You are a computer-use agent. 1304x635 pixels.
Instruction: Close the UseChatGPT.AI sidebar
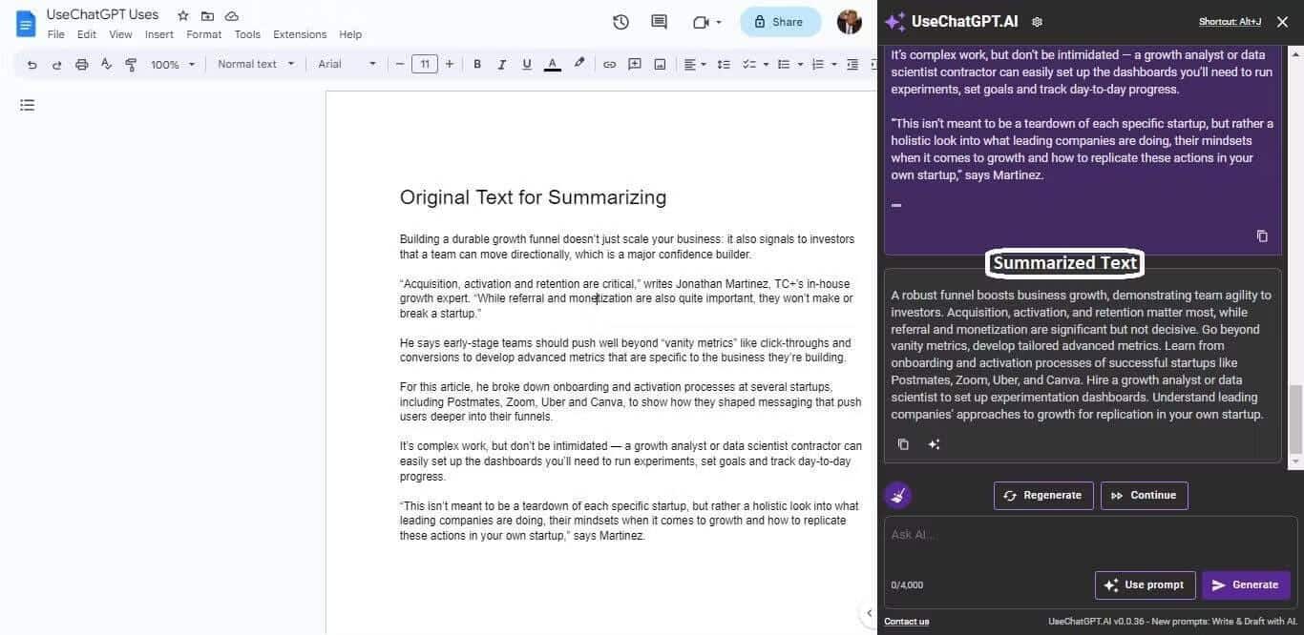pos(1283,22)
